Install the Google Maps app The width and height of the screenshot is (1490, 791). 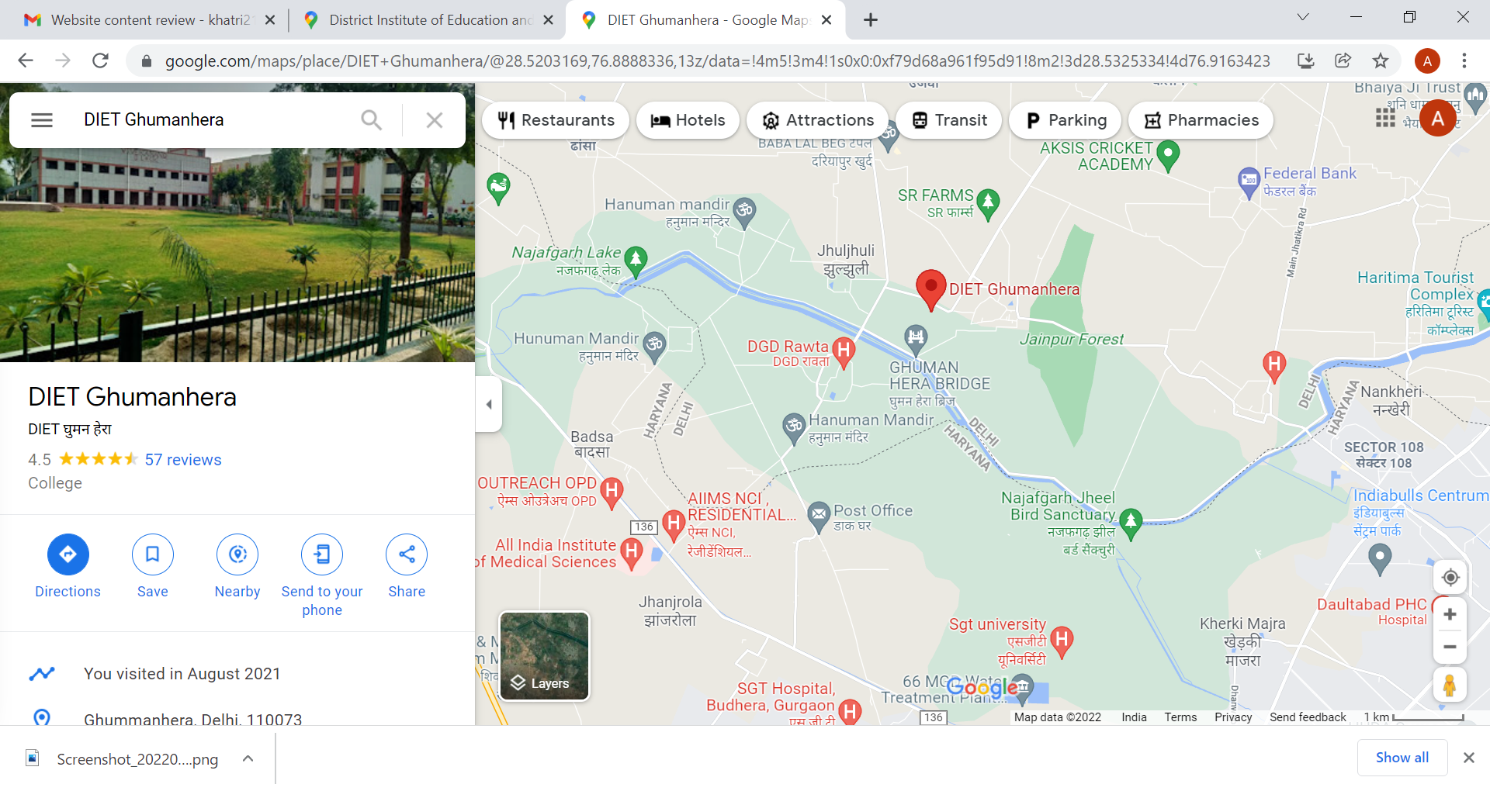pyautogui.click(x=1305, y=60)
